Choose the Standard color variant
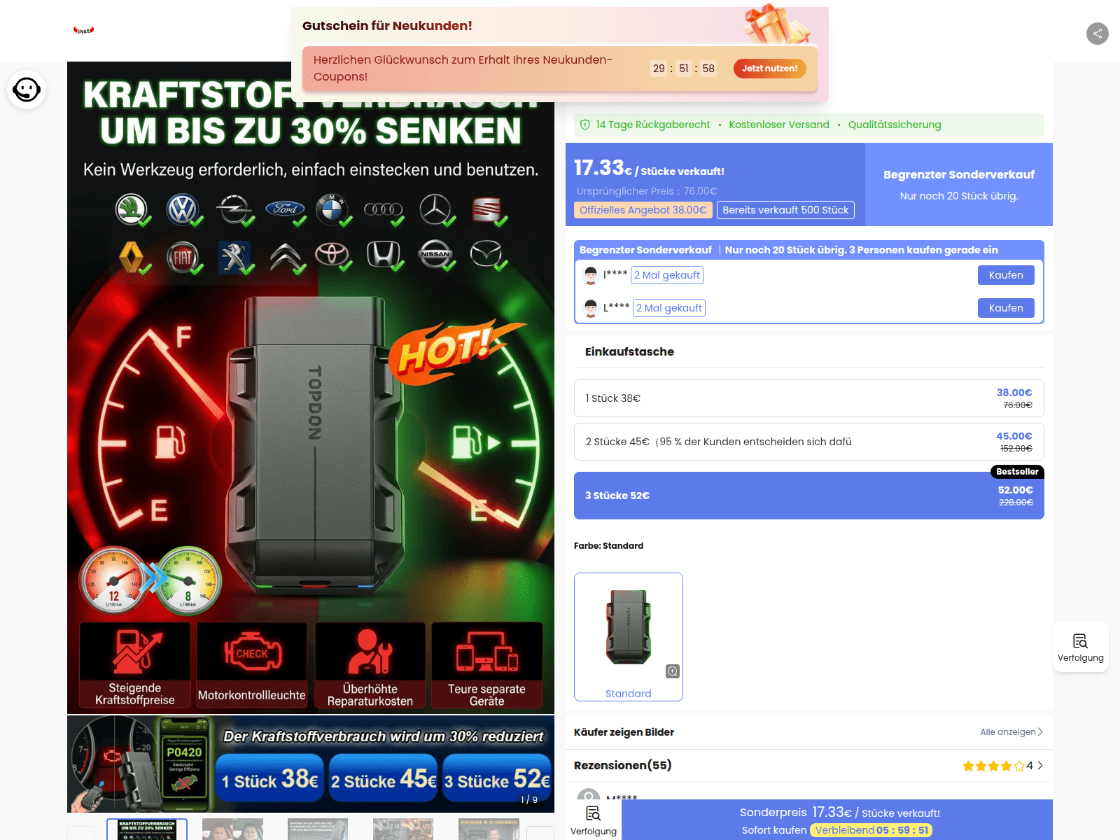1120x840 pixels. coord(629,637)
